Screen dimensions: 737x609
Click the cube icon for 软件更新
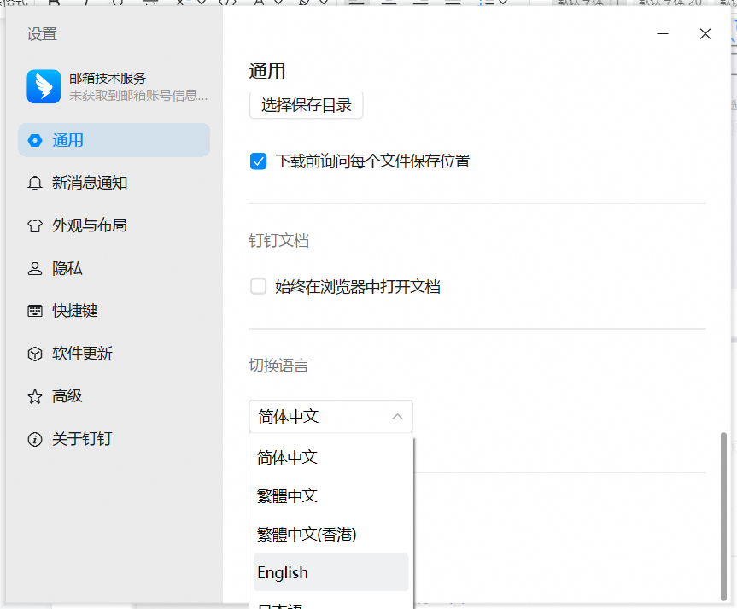pos(35,354)
